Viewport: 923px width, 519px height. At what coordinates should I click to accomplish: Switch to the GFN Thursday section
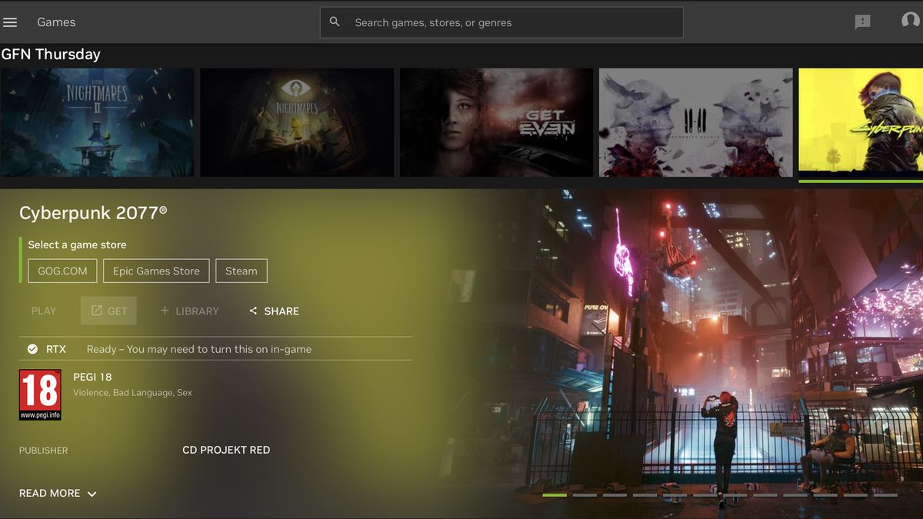tap(50, 54)
